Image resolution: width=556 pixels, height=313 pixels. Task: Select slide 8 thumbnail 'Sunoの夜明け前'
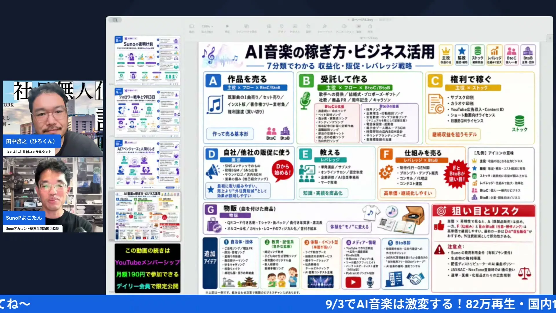147,61
